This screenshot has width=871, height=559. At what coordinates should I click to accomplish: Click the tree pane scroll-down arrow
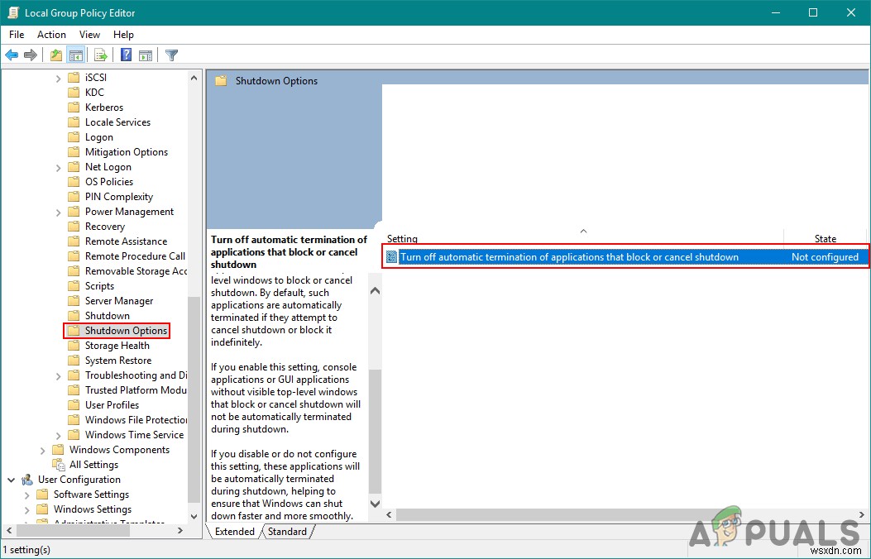click(x=194, y=516)
